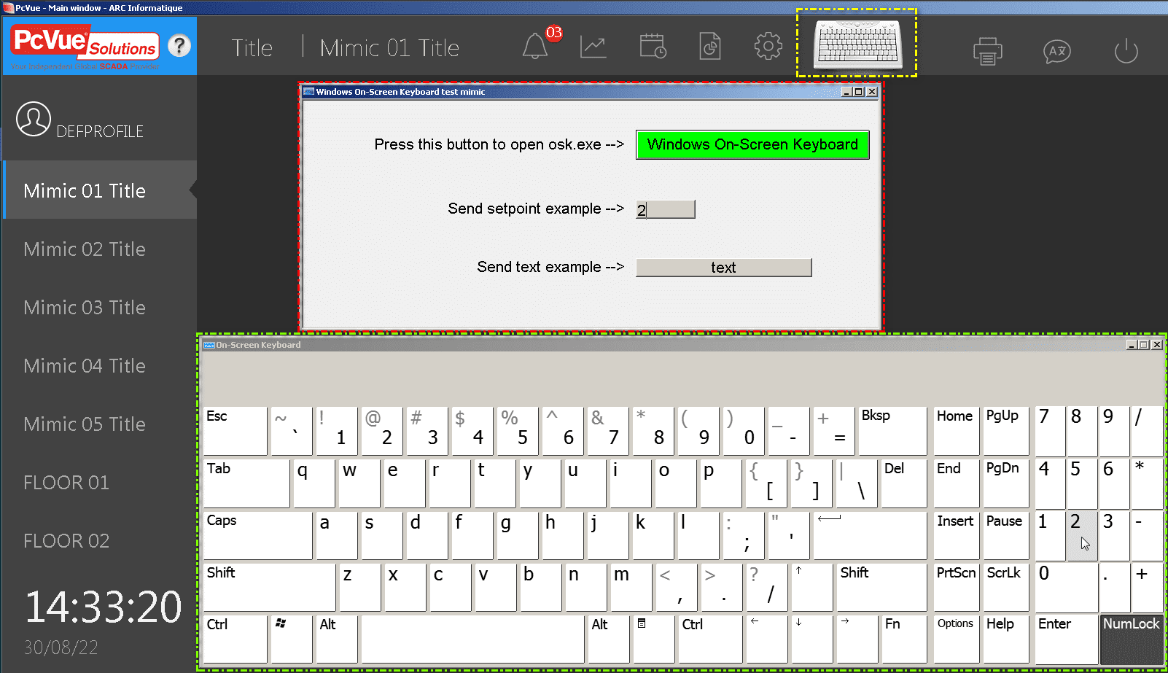Toggle the Caps key on keyboard

[257, 534]
